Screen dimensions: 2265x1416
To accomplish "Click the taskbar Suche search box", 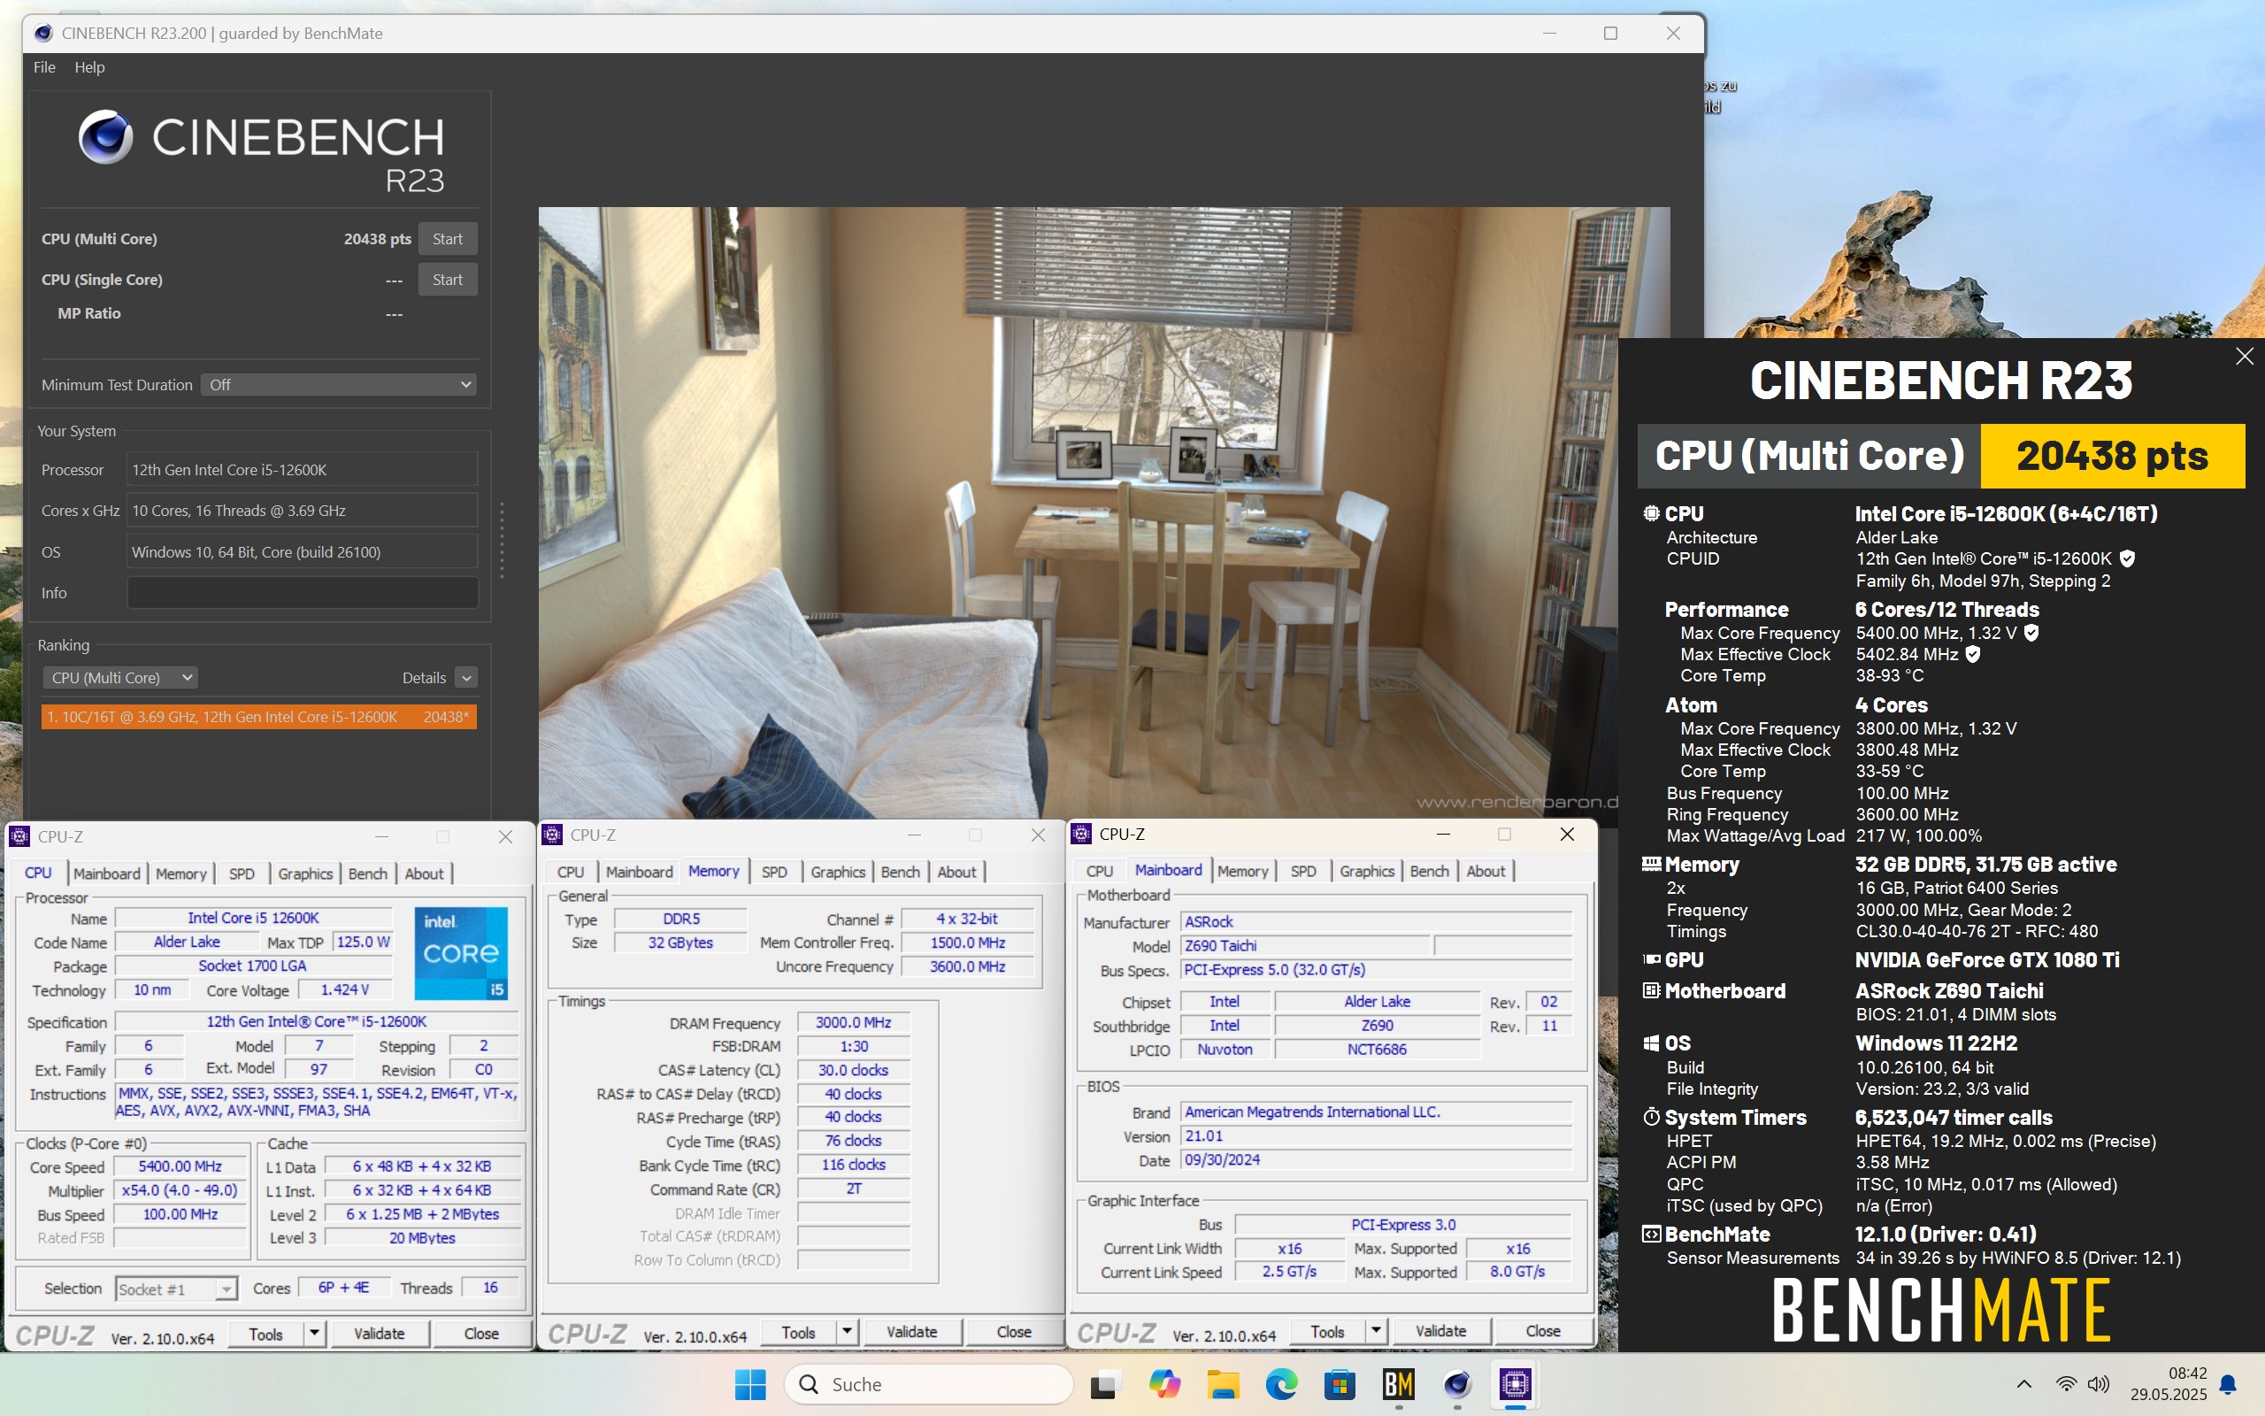I will (x=927, y=1384).
